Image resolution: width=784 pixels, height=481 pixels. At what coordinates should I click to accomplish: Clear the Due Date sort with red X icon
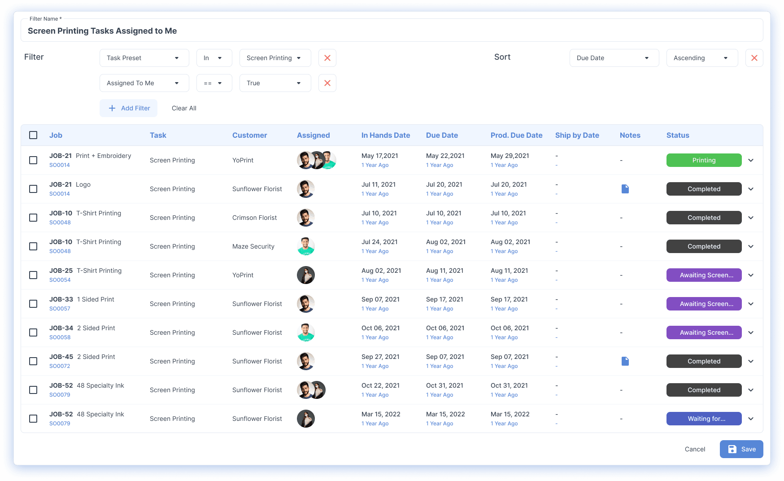pyautogui.click(x=754, y=58)
